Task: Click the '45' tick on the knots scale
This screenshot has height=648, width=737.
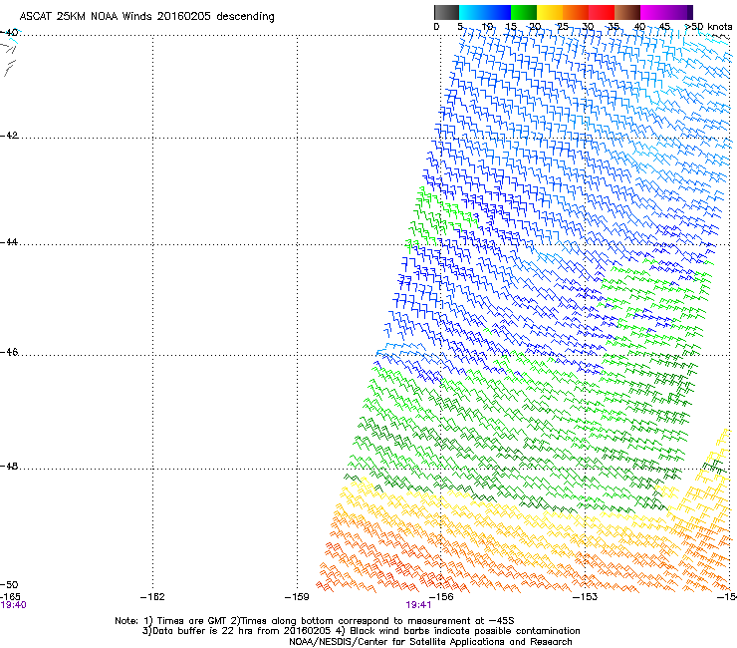Action: click(664, 27)
